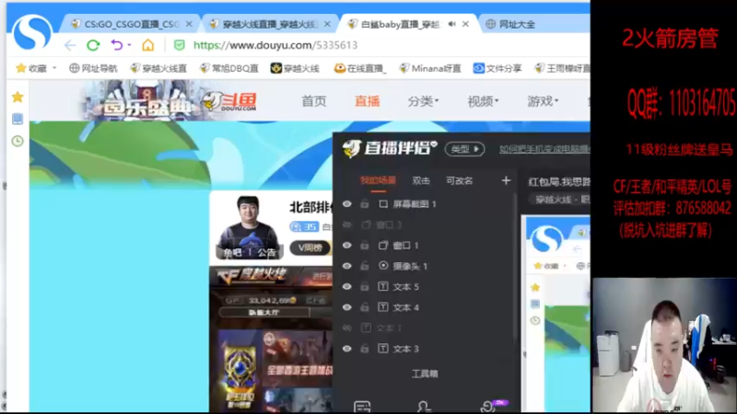
Task: Show the hidden 窗口 3 source
Action: click(347, 224)
